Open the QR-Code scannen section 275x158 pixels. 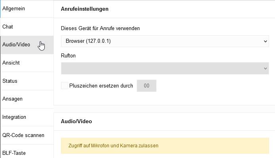point(27,135)
